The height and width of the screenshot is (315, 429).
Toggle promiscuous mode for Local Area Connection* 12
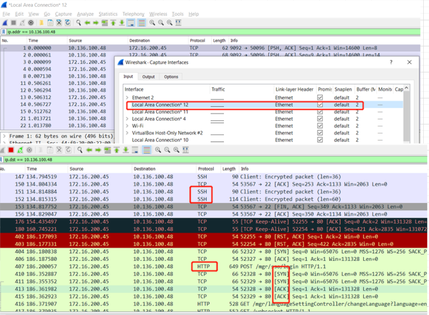tap(320, 105)
